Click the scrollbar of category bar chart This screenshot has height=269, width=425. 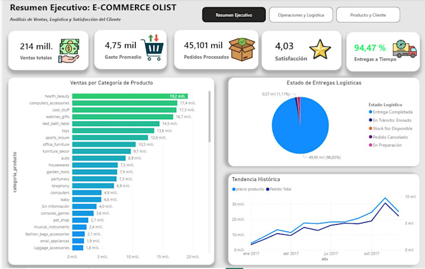209,117
